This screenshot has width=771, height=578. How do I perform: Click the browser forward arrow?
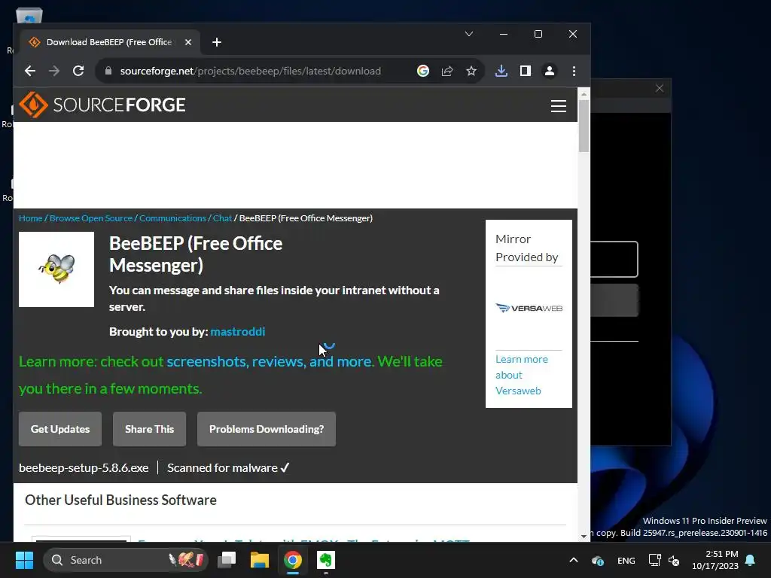click(54, 71)
